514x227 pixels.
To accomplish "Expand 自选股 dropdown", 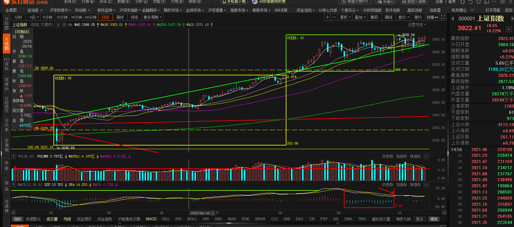I will click(35, 10).
